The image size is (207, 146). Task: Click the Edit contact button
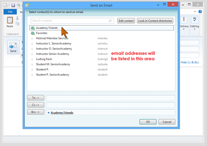pyautogui.click(x=126, y=21)
